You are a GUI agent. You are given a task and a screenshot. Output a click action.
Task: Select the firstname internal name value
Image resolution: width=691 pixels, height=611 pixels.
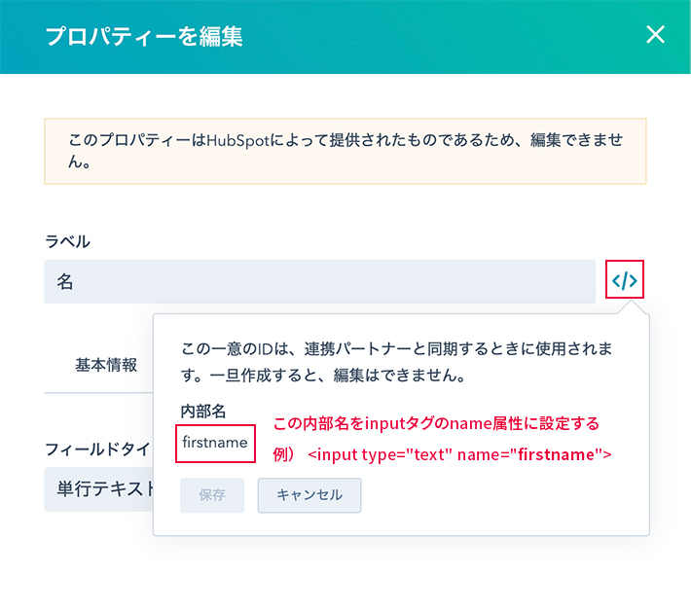pyautogui.click(x=215, y=443)
